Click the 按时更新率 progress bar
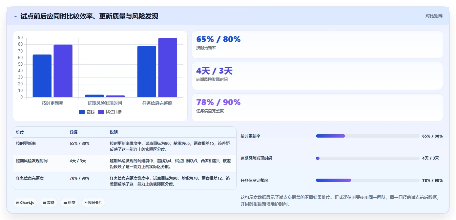Viewport: 456px width, 220px height. point(367,136)
